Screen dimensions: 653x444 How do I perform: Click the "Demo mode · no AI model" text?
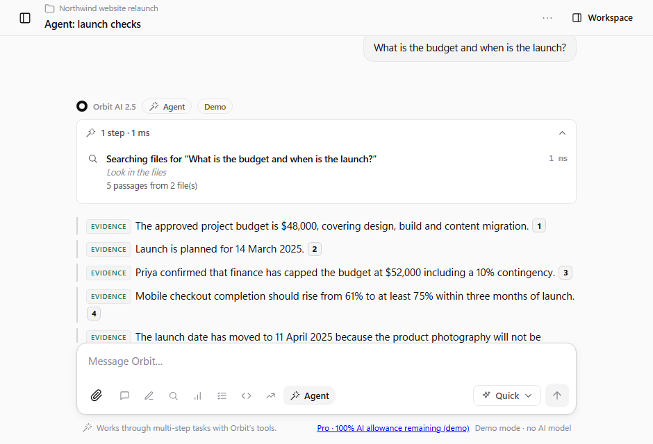pyautogui.click(x=523, y=428)
